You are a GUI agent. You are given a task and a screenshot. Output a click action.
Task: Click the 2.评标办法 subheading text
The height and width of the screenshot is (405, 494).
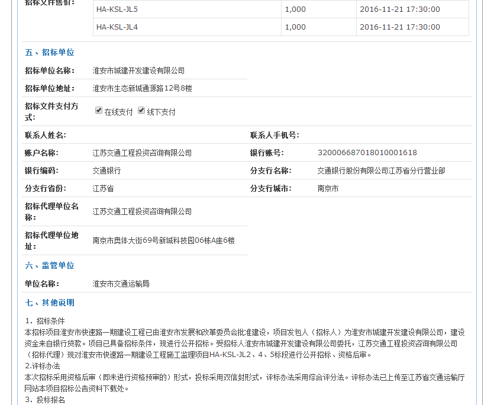pos(43,366)
